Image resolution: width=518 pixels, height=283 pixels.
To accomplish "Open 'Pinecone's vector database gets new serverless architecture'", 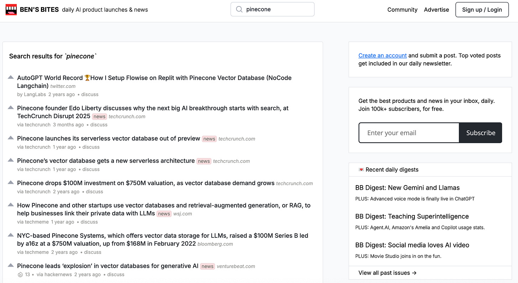I will point(106,161).
